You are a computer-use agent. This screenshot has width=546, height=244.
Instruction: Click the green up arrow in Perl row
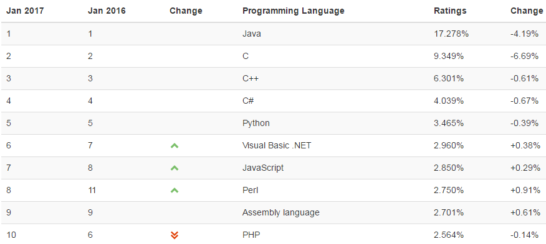point(175,190)
